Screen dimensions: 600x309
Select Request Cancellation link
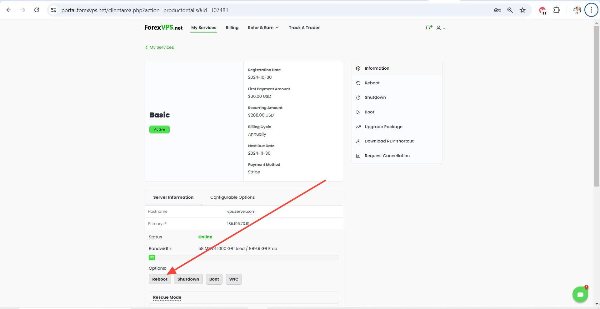pos(387,156)
